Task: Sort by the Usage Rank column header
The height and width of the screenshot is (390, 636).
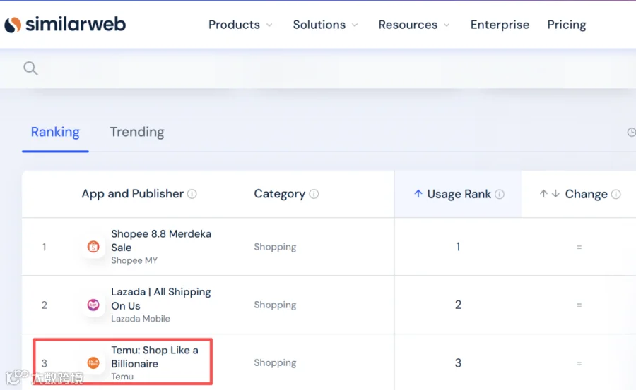Action: click(458, 194)
